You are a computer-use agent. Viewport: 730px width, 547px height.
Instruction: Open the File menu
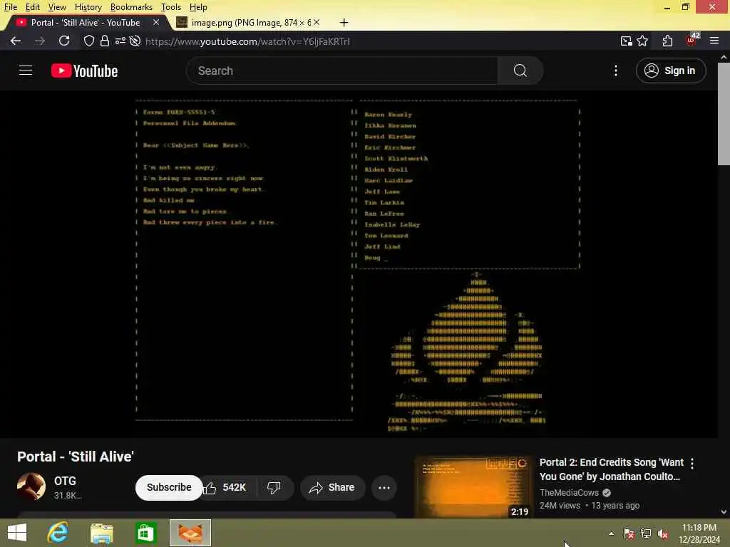(x=11, y=7)
